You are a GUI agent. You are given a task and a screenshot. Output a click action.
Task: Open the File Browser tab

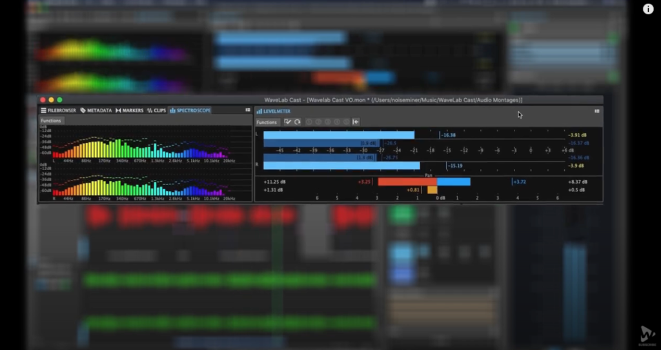point(59,110)
